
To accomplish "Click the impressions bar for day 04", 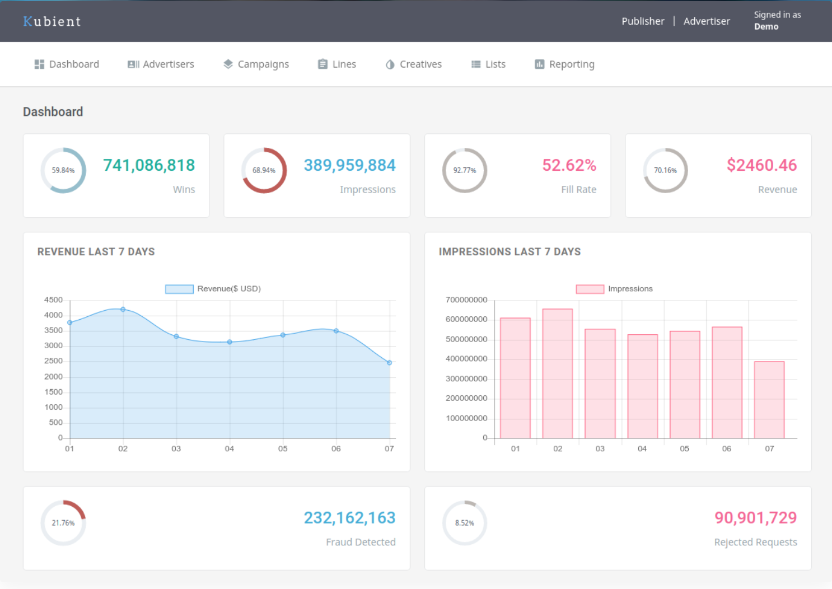I will click(642, 386).
